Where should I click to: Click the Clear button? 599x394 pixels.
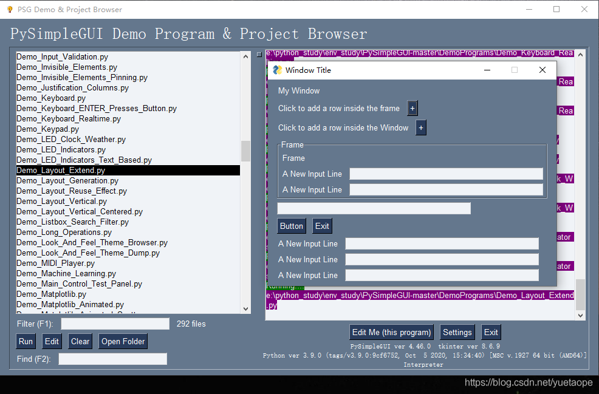click(x=80, y=341)
